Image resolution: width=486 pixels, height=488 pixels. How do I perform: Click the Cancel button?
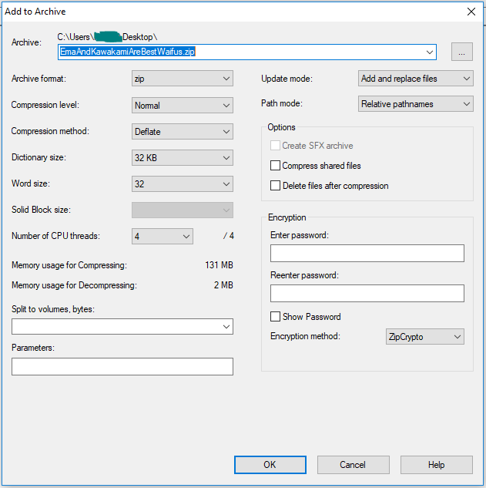point(353,464)
